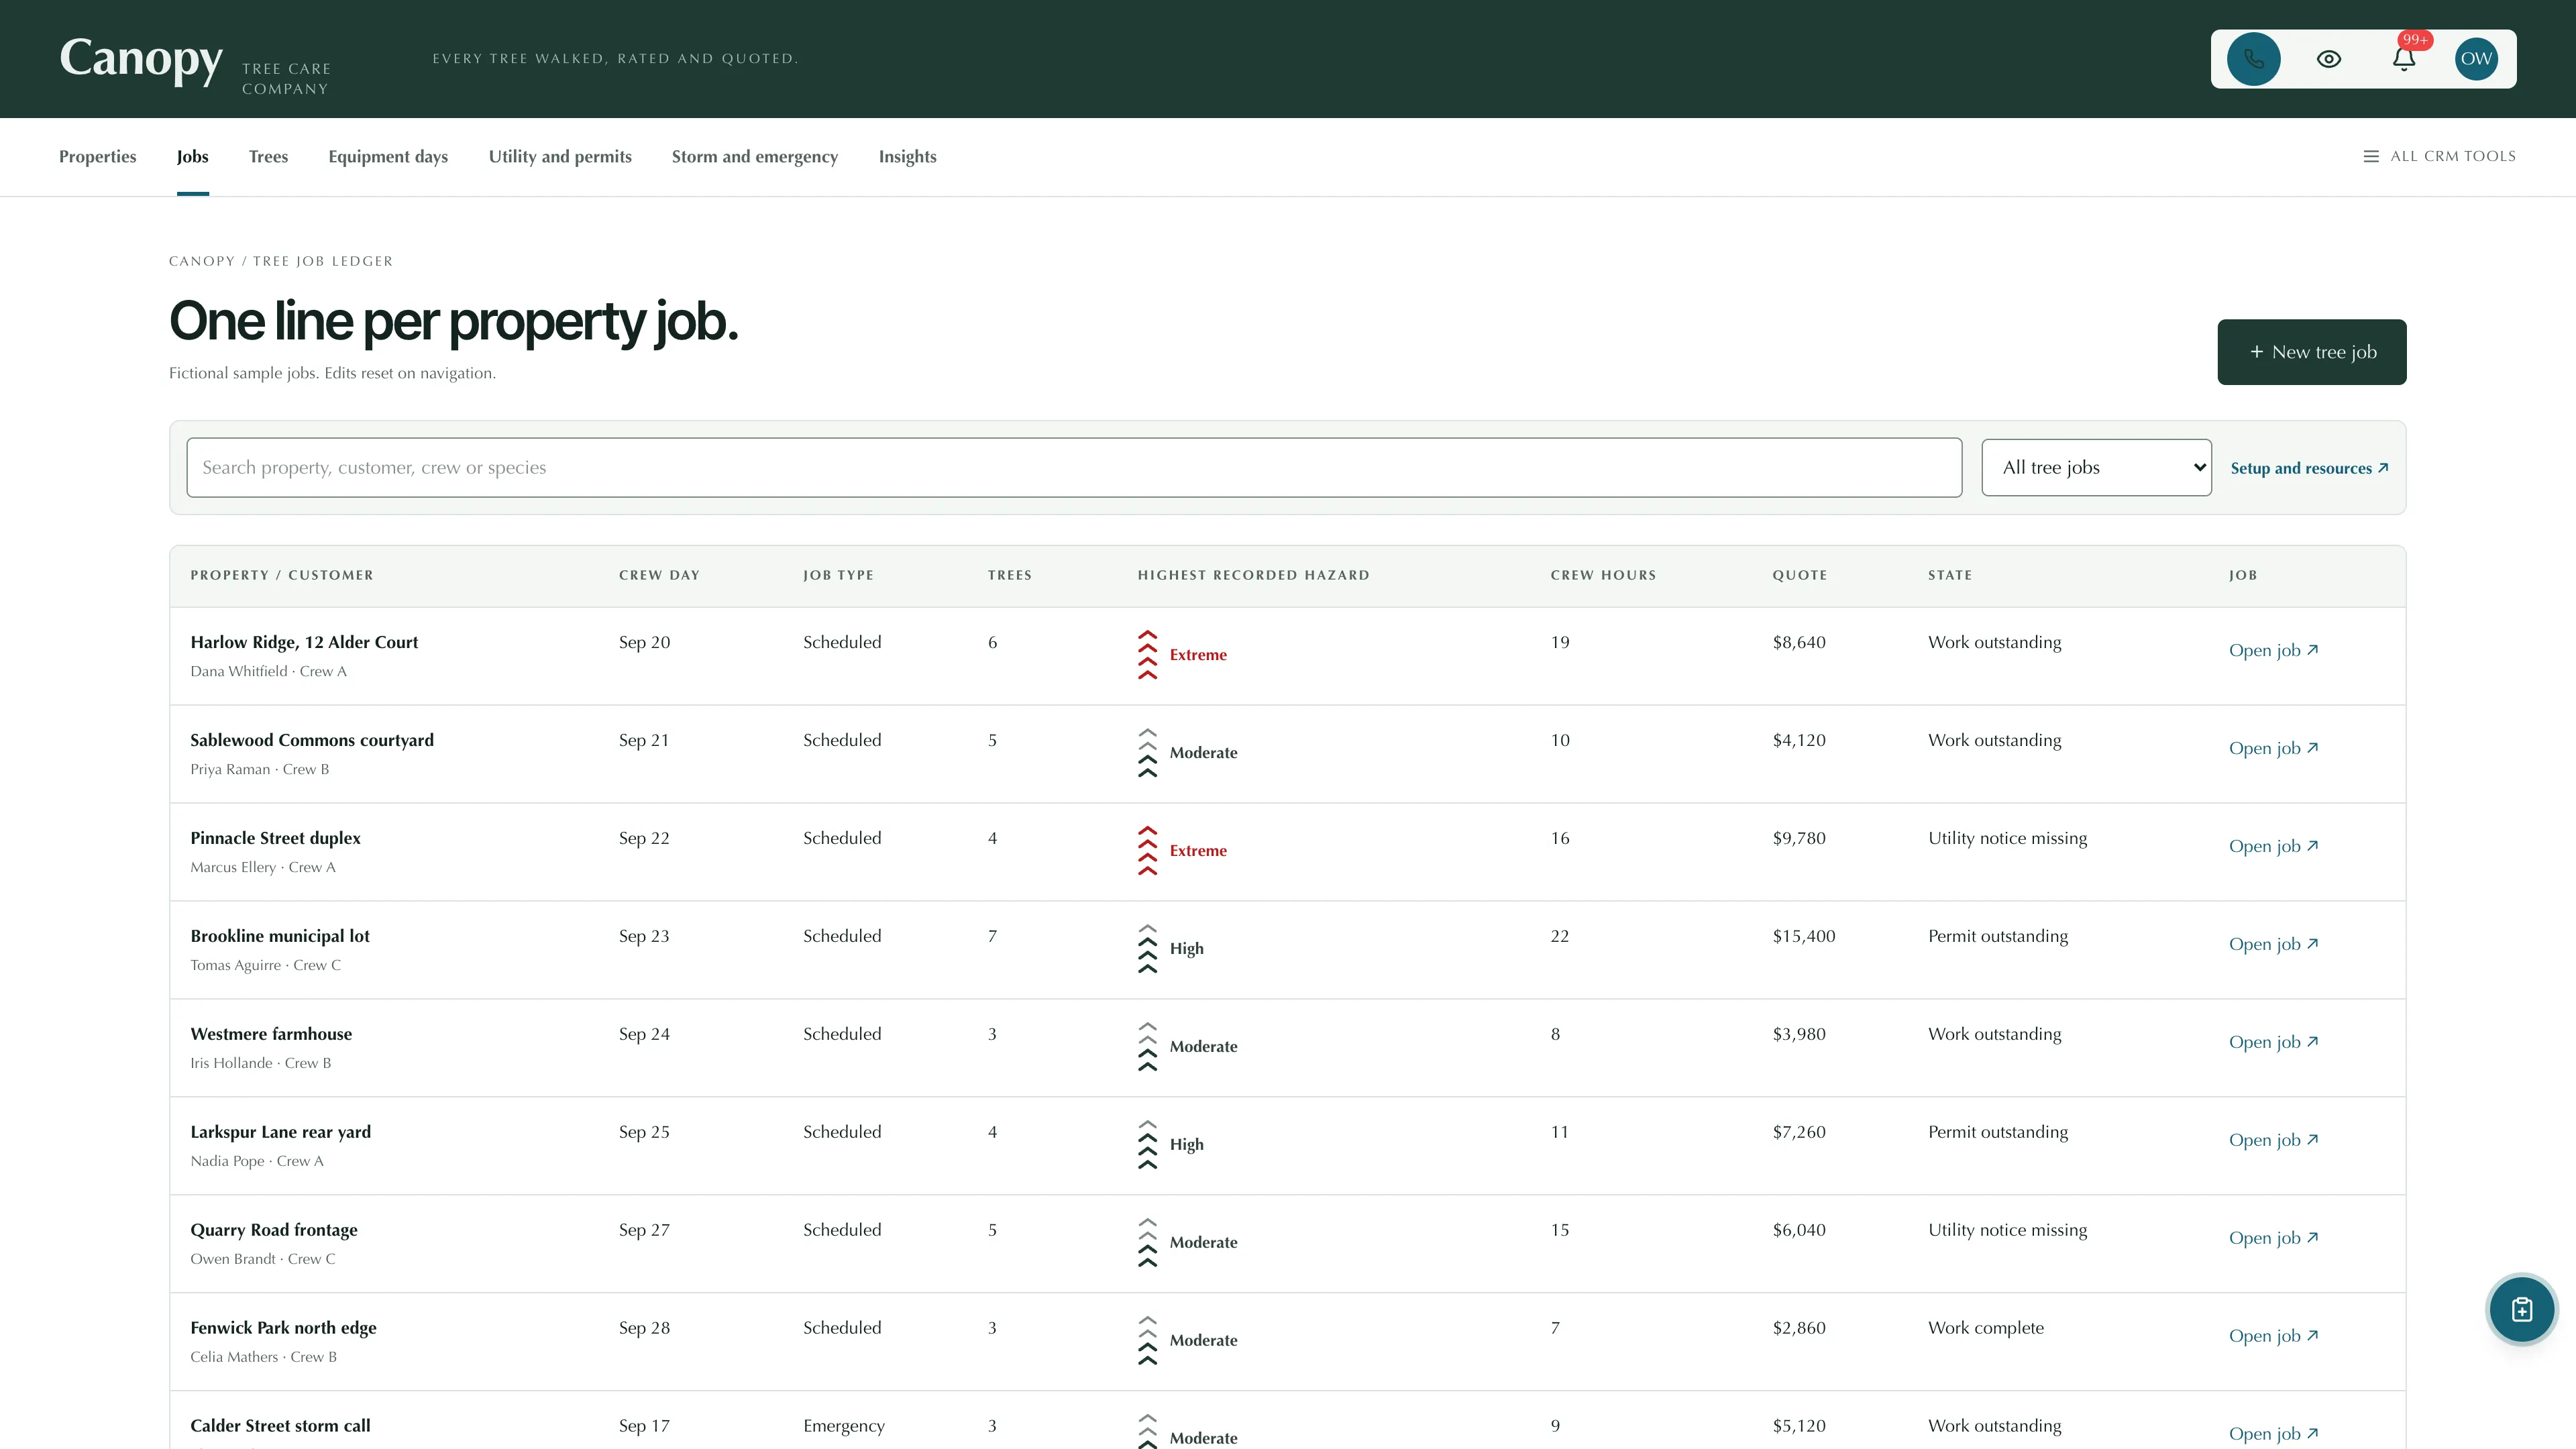This screenshot has width=2576, height=1449.
Task: Switch to the Properties tab
Action: pyautogui.click(x=97, y=157)
